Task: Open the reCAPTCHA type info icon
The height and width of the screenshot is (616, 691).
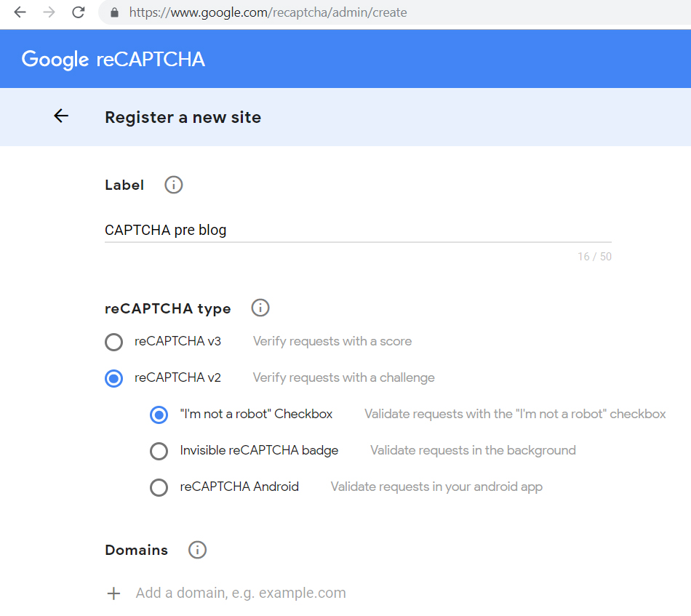Action: click(x=260, y=308)
